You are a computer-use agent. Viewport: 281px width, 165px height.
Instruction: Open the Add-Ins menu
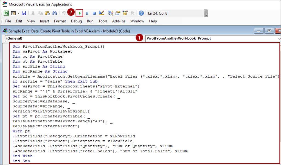(x=119, y=21)
